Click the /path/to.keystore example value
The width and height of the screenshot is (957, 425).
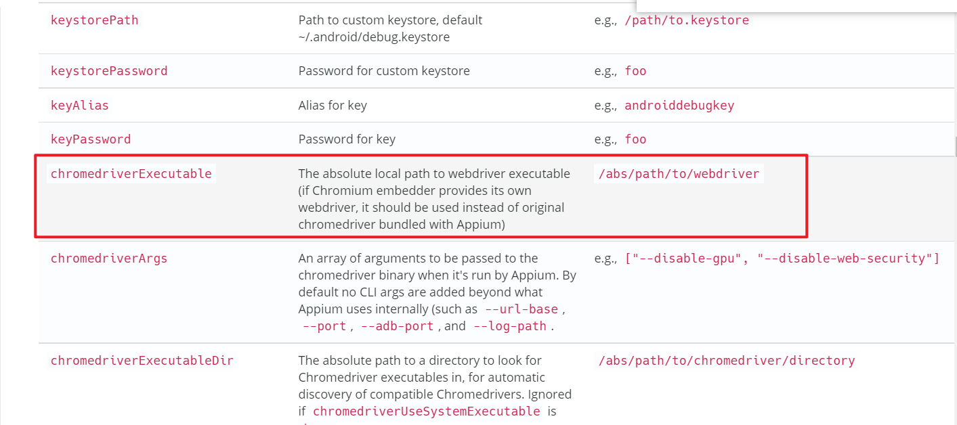point(687,20)
